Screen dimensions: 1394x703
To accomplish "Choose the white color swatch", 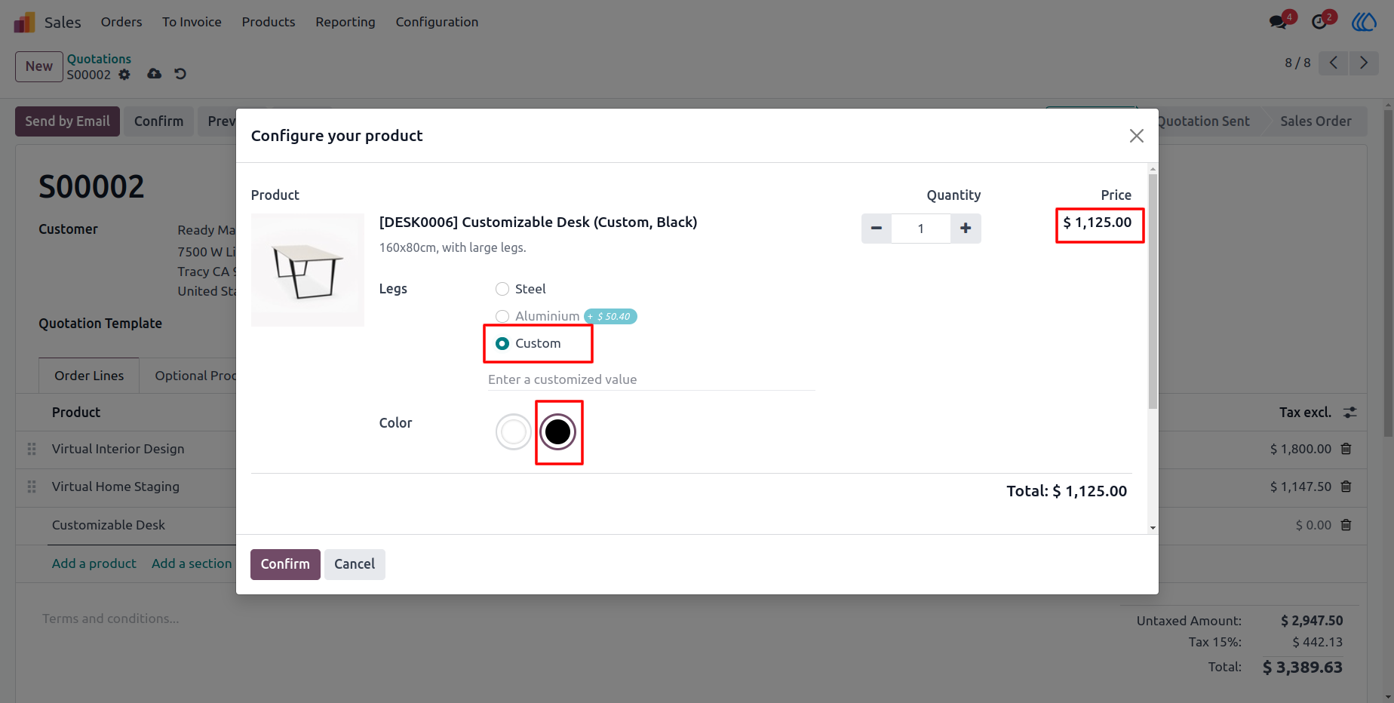I will pos(514,432).
